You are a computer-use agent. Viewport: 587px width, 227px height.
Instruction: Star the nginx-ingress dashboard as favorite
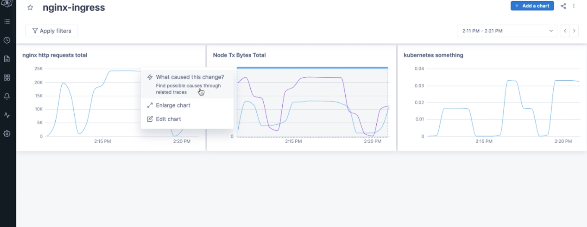click(30, 8)
